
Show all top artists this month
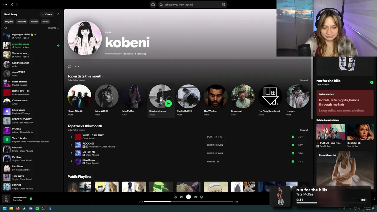click(304, 80)
